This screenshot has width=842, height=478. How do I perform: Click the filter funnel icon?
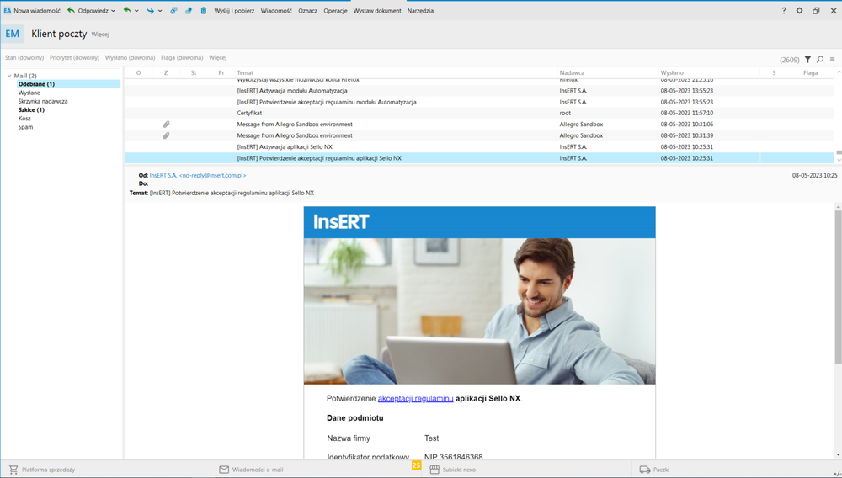807,60
